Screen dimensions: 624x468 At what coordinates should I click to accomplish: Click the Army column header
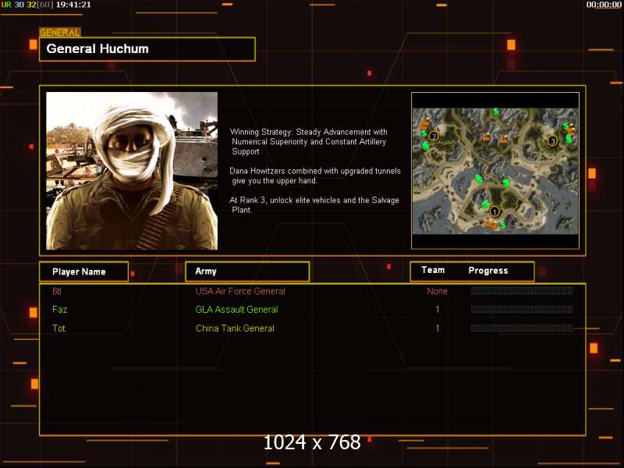click(x=247, y=271)
